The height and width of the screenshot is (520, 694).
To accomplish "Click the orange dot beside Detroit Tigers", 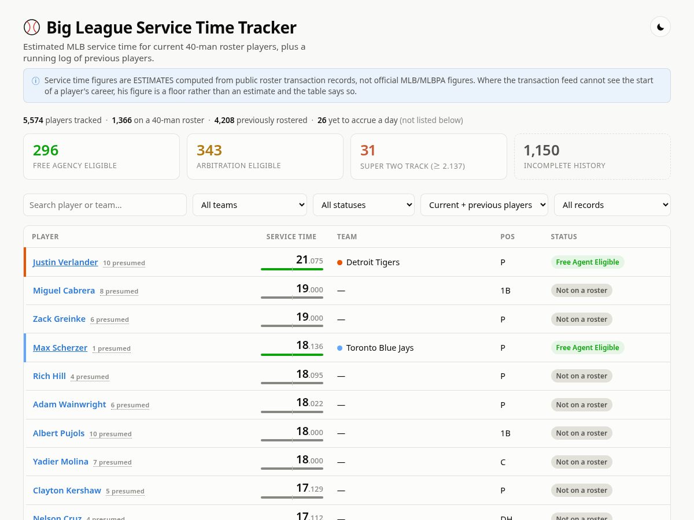I will coord(340,262).
